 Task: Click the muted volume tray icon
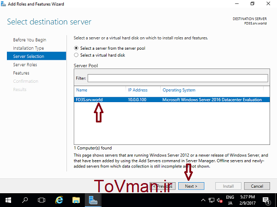point(220,200)
